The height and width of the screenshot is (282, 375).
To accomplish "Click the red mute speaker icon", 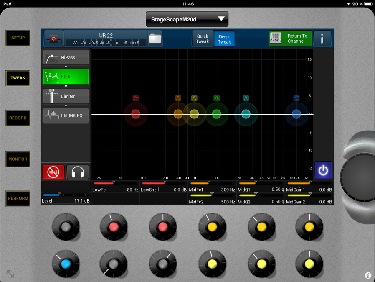I will coord(53,172).
